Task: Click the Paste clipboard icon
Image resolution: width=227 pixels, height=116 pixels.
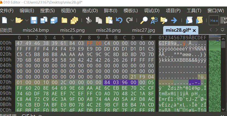Action: click(x=109, y=20)
